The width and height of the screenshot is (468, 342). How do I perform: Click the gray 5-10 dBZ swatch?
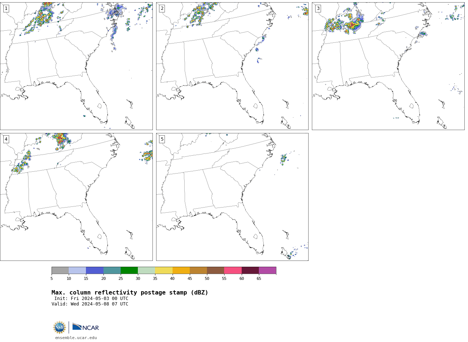(60, 270)
